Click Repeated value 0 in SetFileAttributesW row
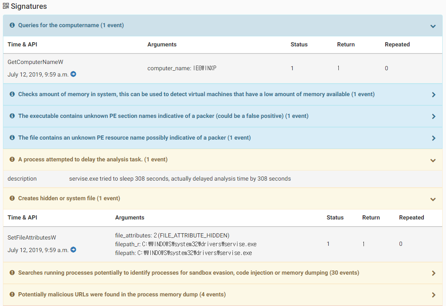Screen dimensions: 446x306 click(x=400, y=244)
